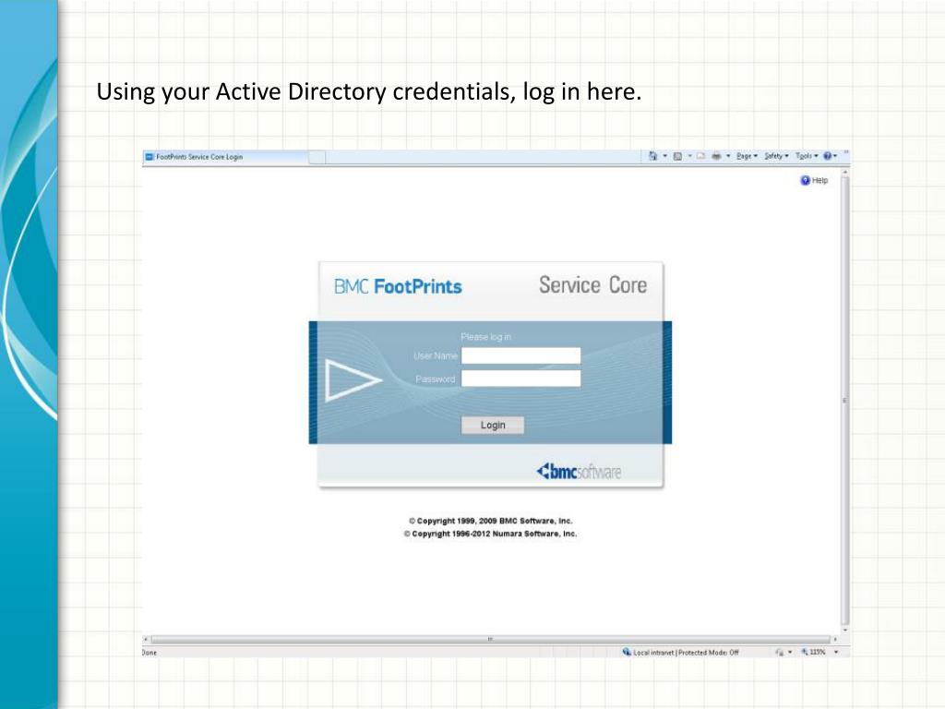The height and width of the screenshot is (709, 945).
Task: Open a new blank browser tab
Action: (317, 157)
